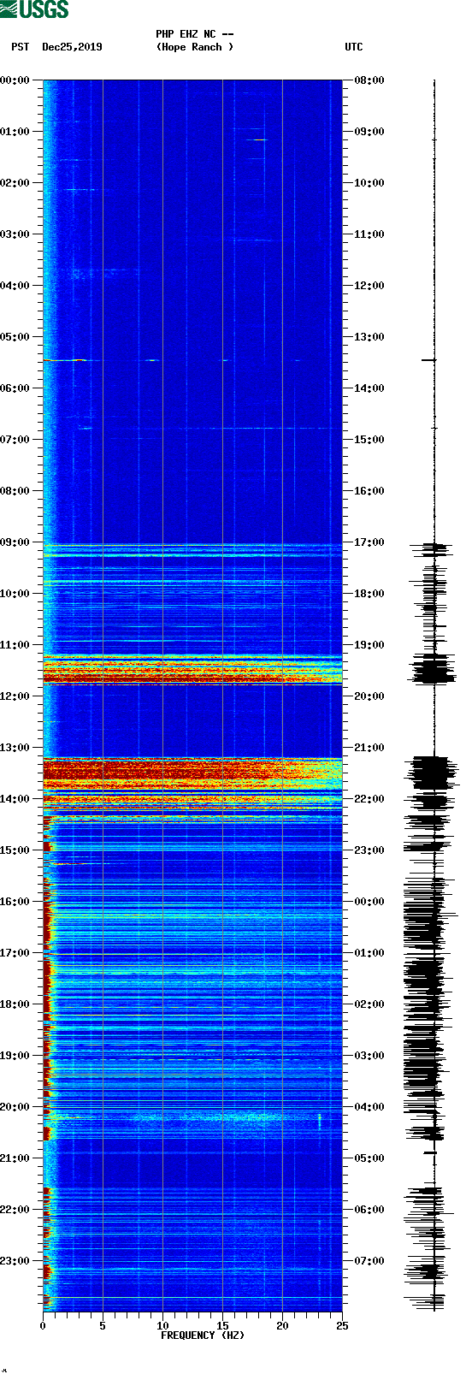Click the 14:00 PST time label
The width and height of the screenshot is (472, 1380).
click(15, 799)
